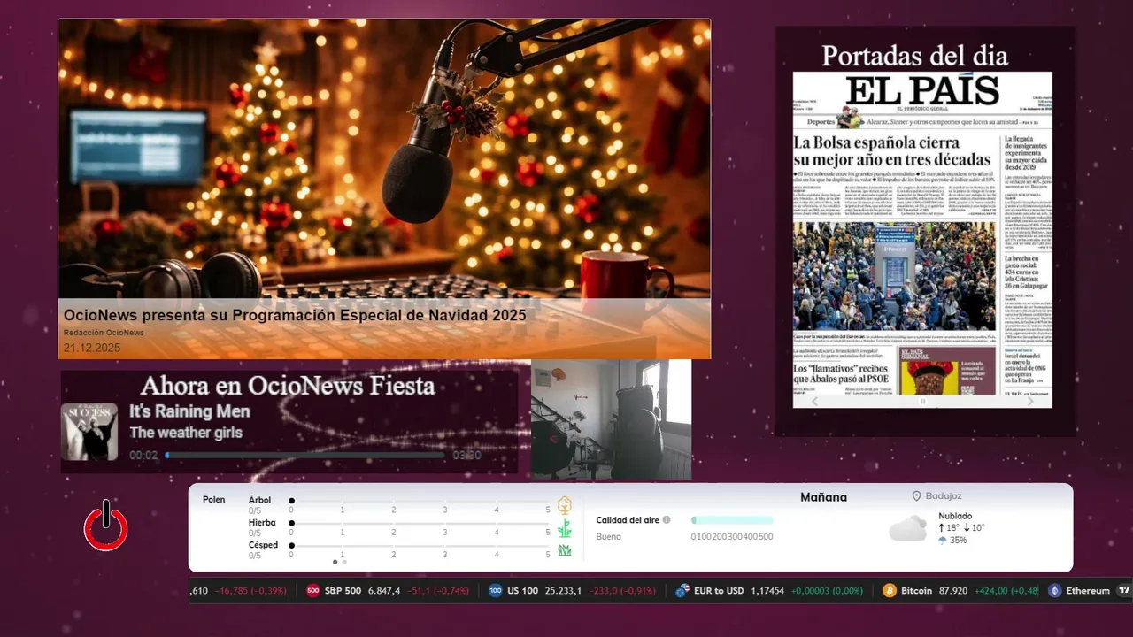
Task: Click the Césped pollen label
Action: point(263,546)
